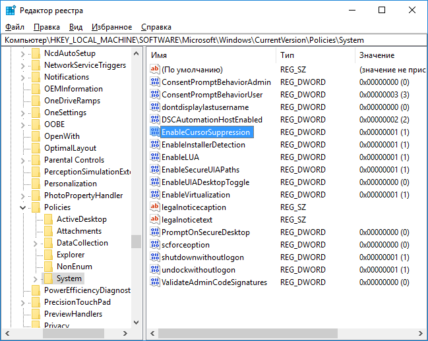The image size is (428, 341).
Task: Click the DWORD icon of EnableCursorSuppression
Action: click(155, 132)
